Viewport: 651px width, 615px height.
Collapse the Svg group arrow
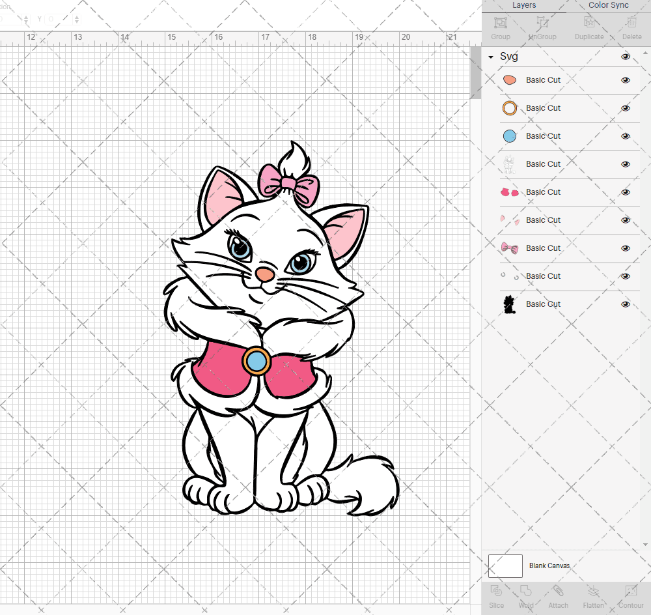click(x=491, y=57)
